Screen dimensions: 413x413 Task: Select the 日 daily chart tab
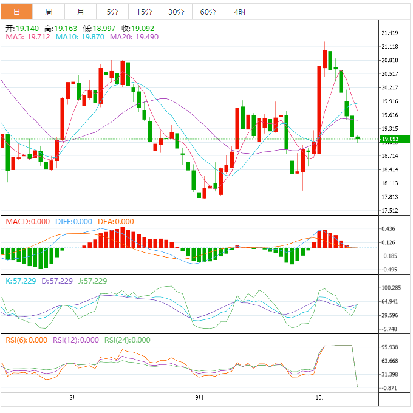16,12
